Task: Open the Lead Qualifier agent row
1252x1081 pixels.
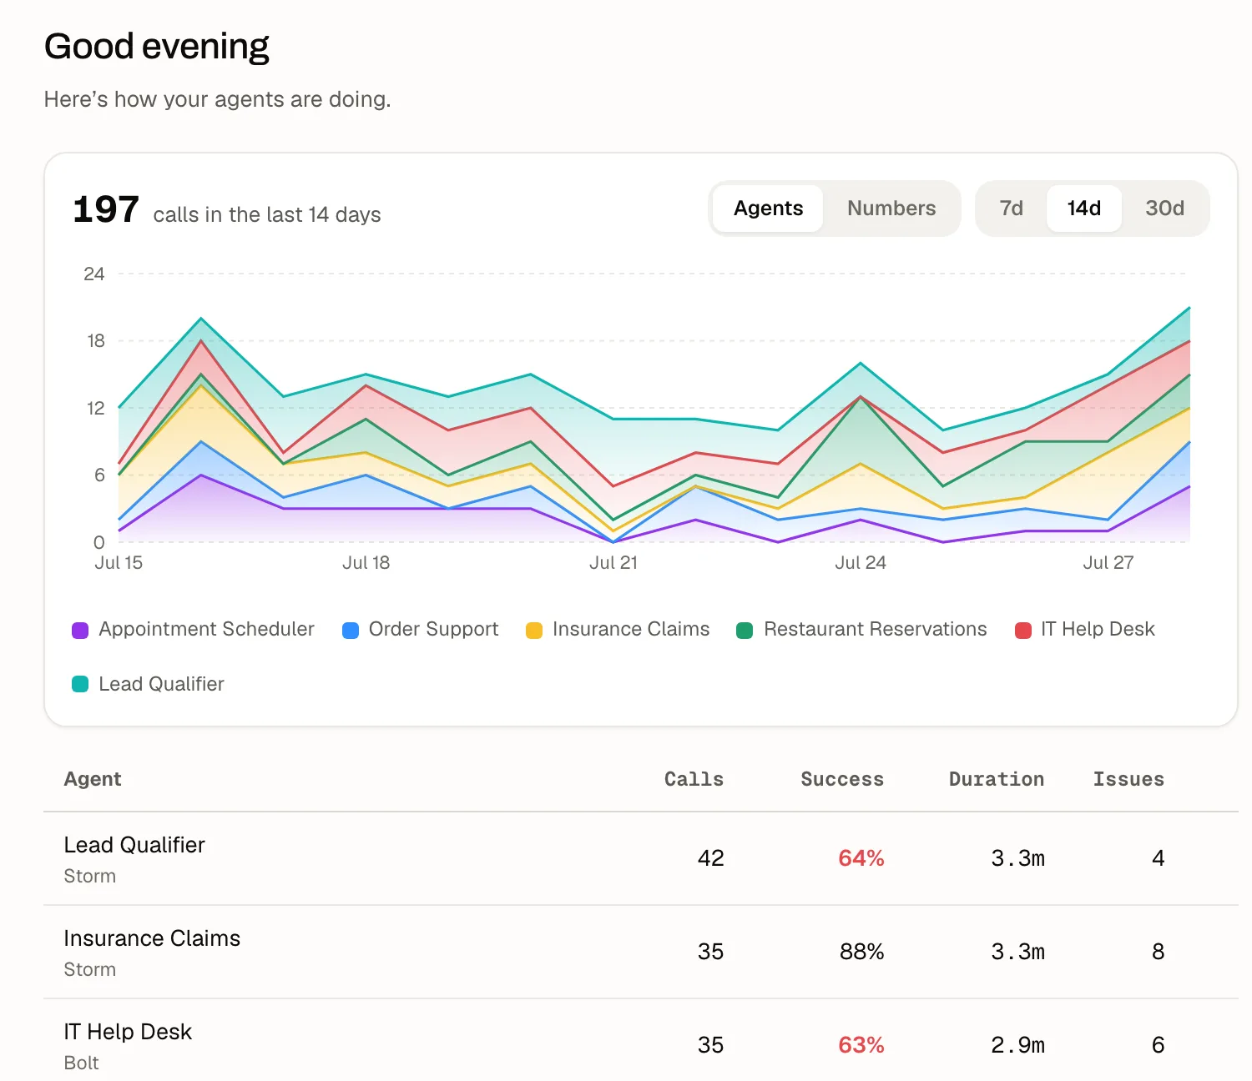Action: (x=641, y=858)
